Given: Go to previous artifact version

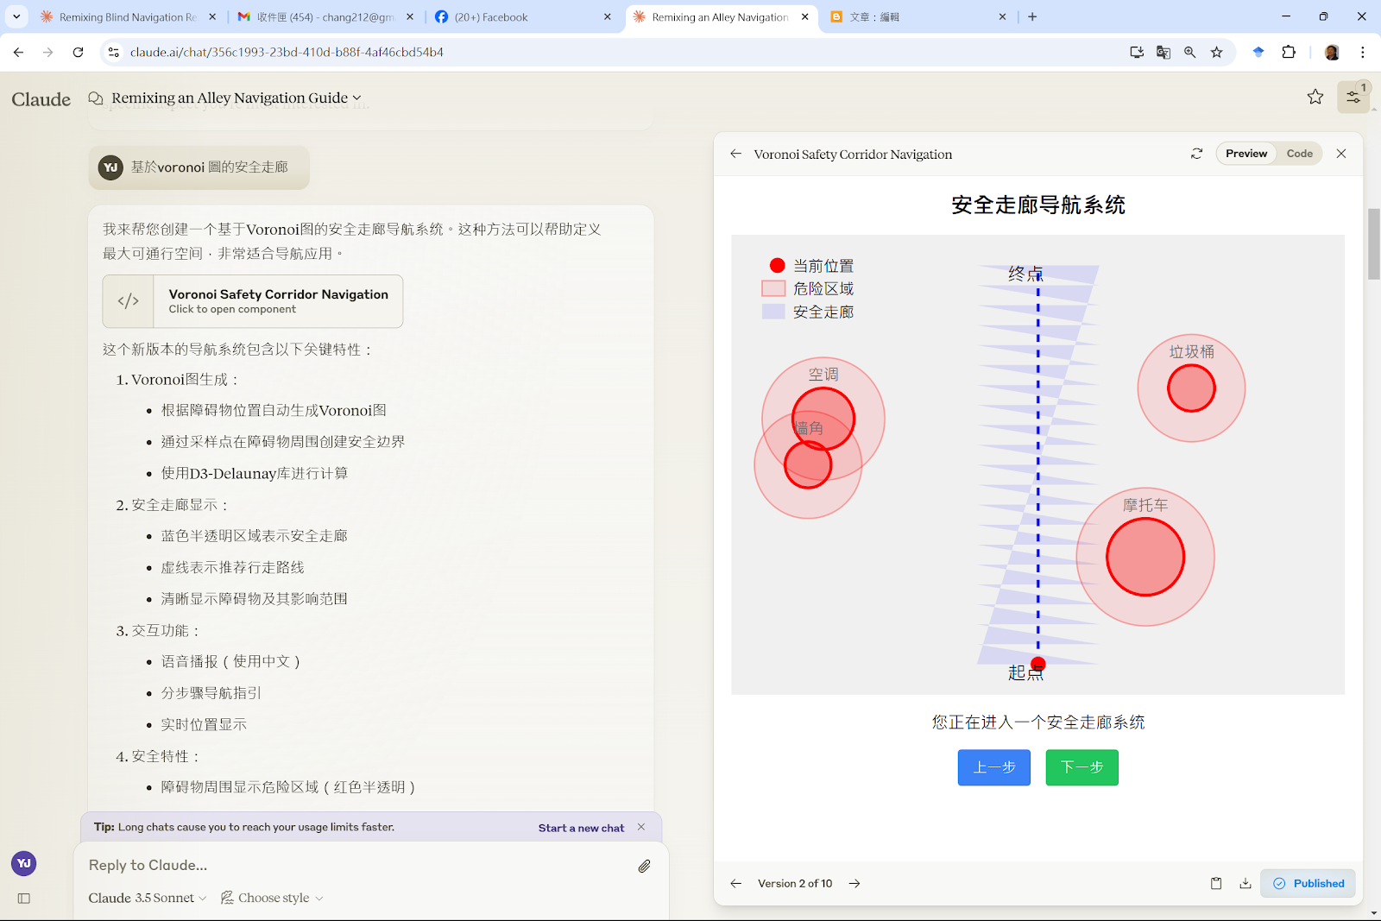Looking at the screenshot, I should 735,883.
